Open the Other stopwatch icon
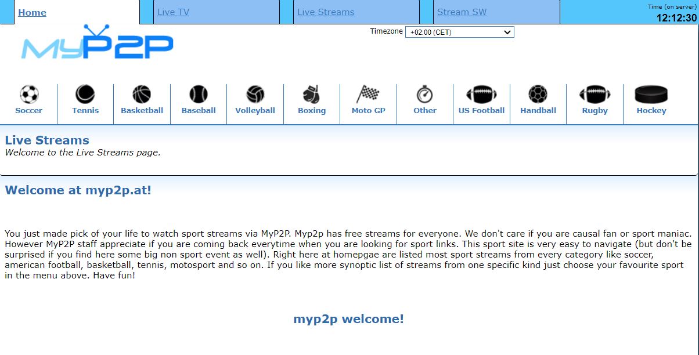The width and height of the screenshot is (699, 355). [425, 94]
